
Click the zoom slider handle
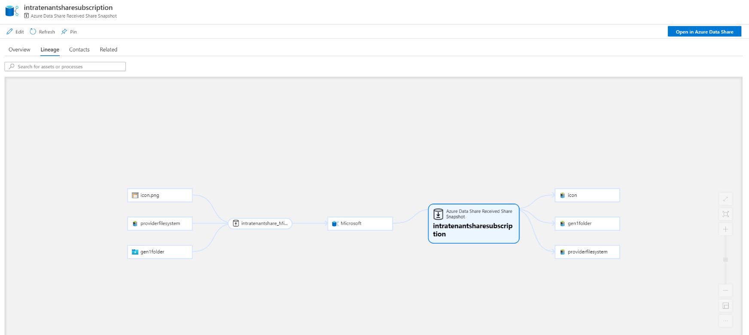pyautogui.click(x=725, y=260)
